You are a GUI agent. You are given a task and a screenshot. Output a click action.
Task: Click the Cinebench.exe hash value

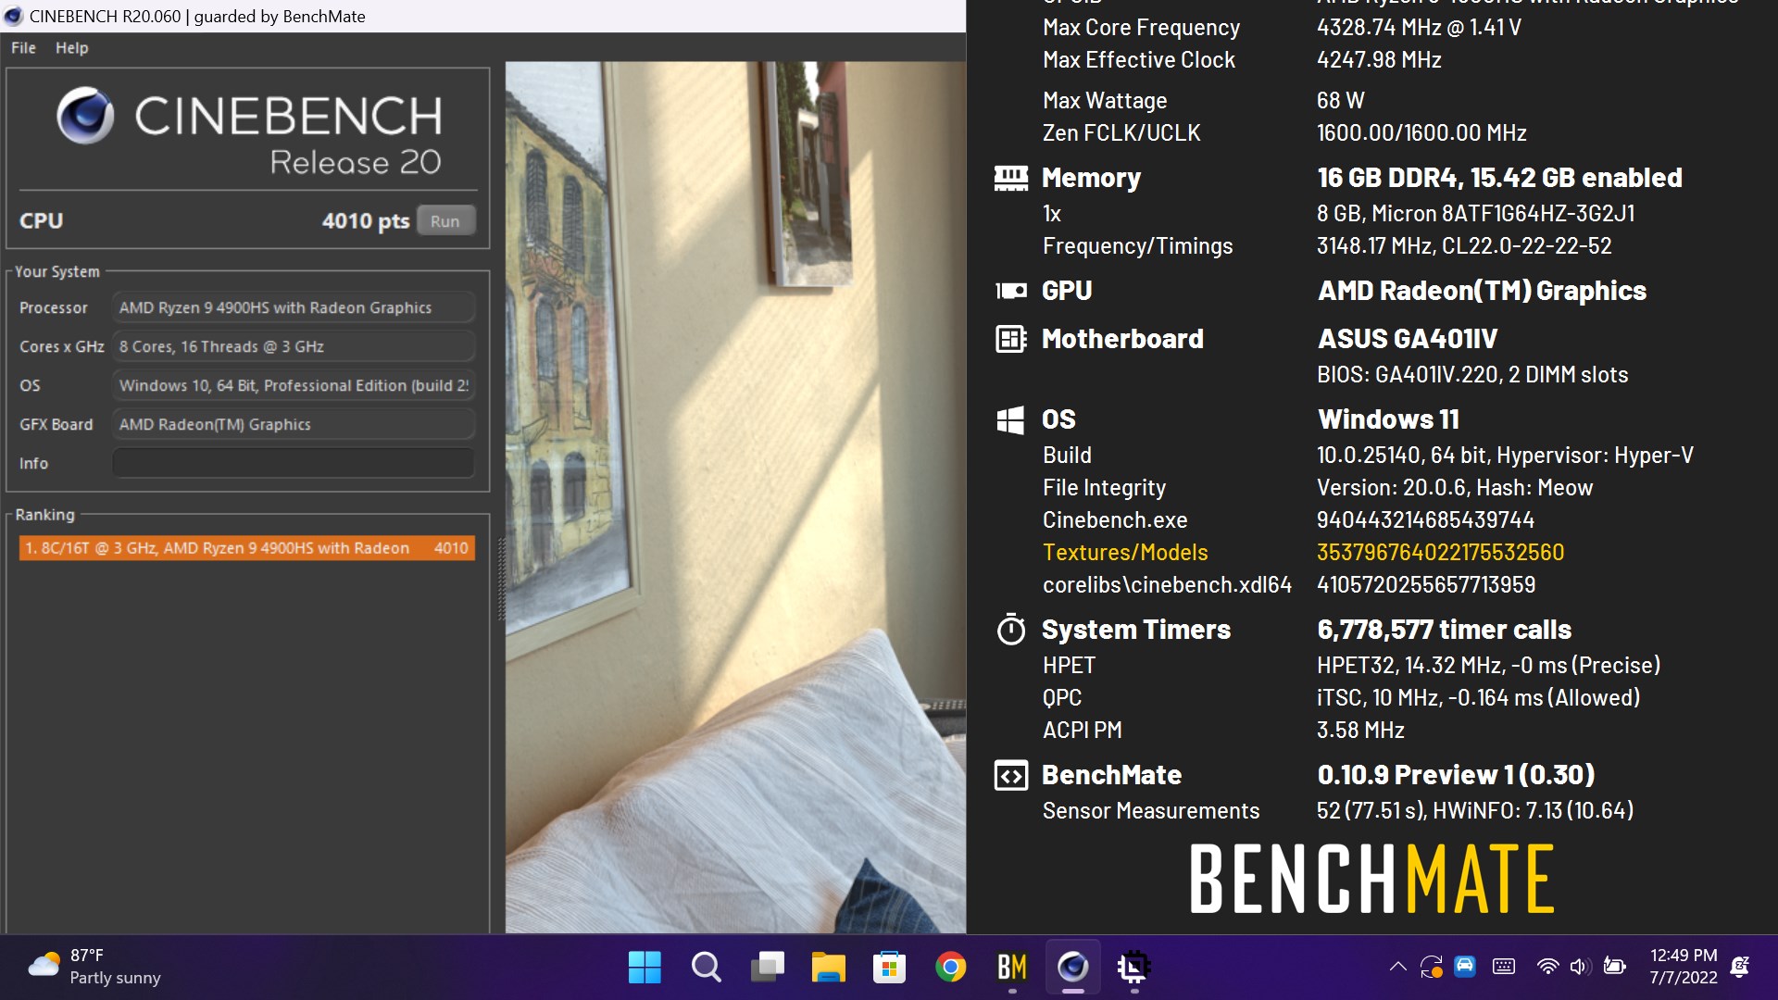[x=1425, y=520]
